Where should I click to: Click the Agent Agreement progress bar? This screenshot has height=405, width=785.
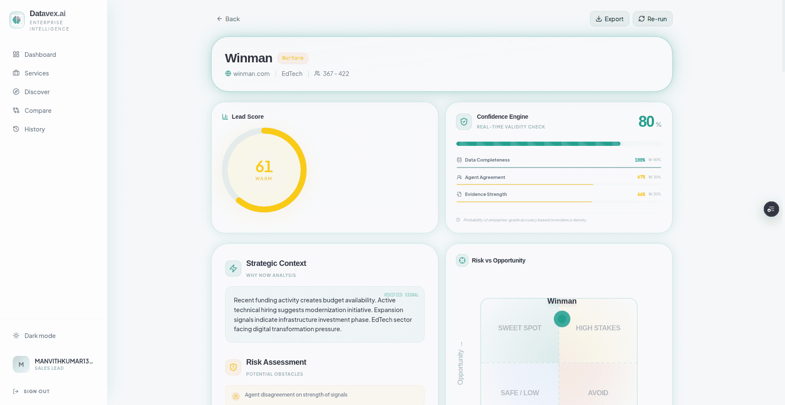559,184
